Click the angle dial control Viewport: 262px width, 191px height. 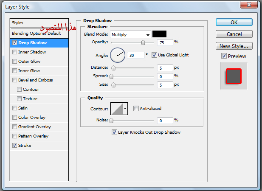point(118,55)
